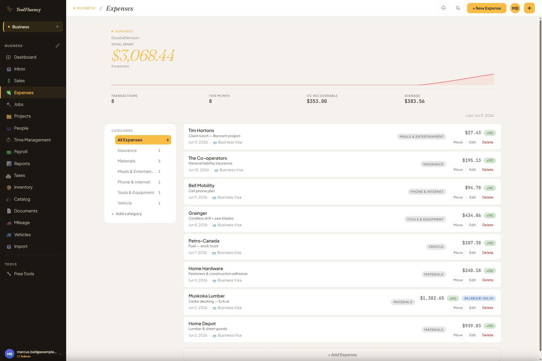This screenshot has width=542, height=361.
Task: Click Add Expense at list bottom
Action: coord(342,355)
